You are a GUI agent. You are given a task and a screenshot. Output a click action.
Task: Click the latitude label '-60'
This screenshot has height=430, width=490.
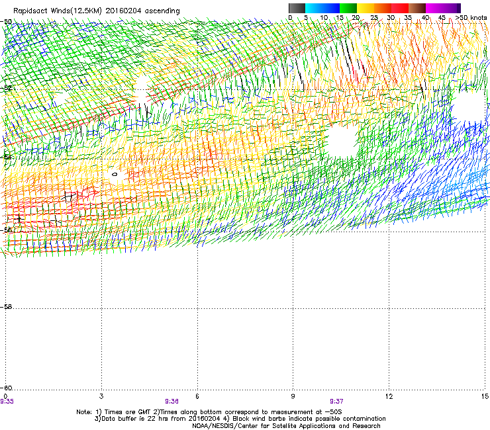coord(6,388)
